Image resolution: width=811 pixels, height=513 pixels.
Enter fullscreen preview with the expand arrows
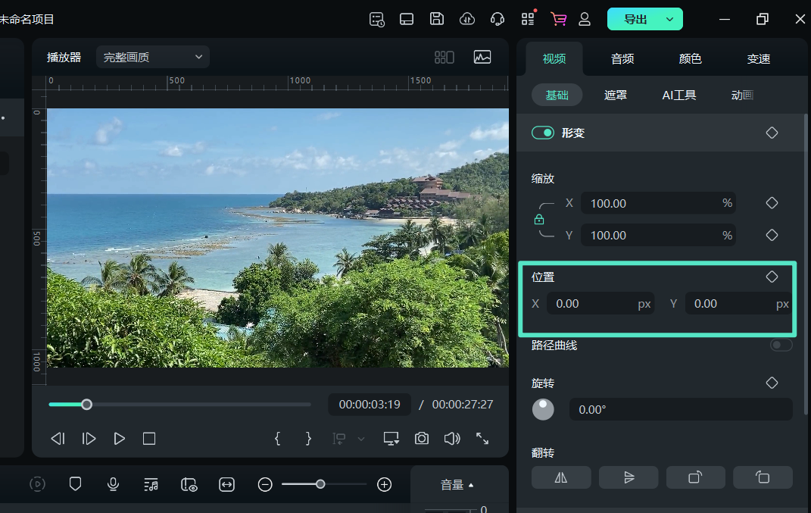coord(482,439)
